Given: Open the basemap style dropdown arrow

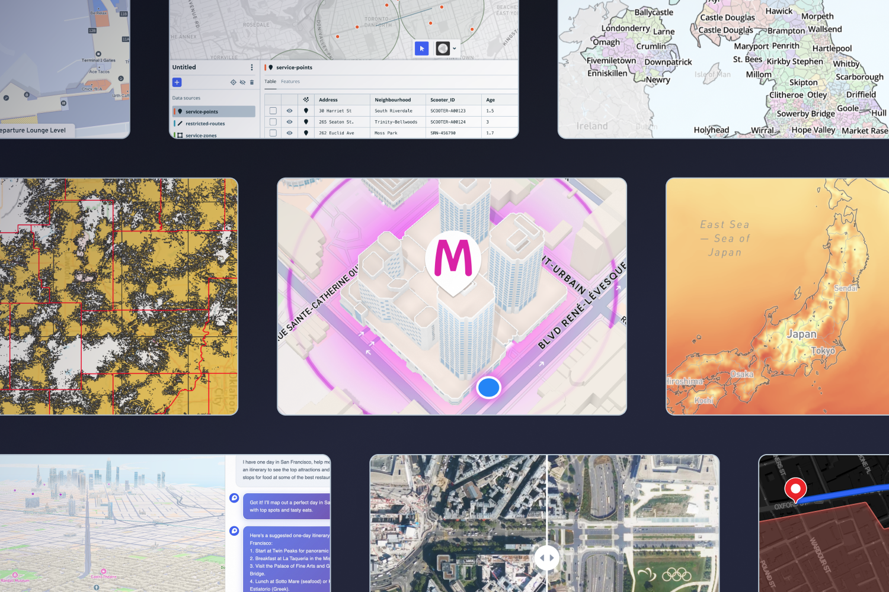Looking at the screenshot, I should click(455, 49).
